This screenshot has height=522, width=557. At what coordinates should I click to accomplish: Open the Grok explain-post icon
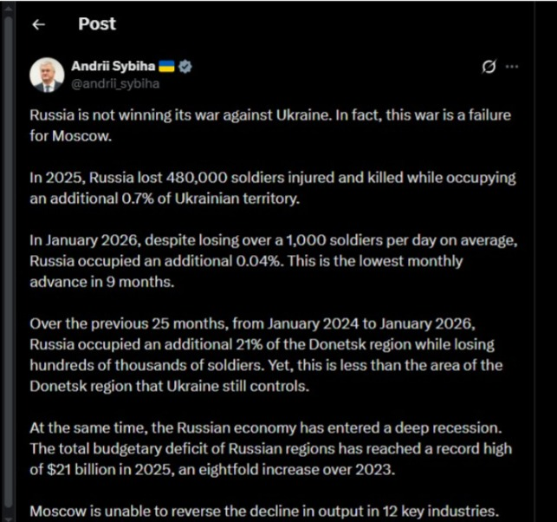click(489, 67)
